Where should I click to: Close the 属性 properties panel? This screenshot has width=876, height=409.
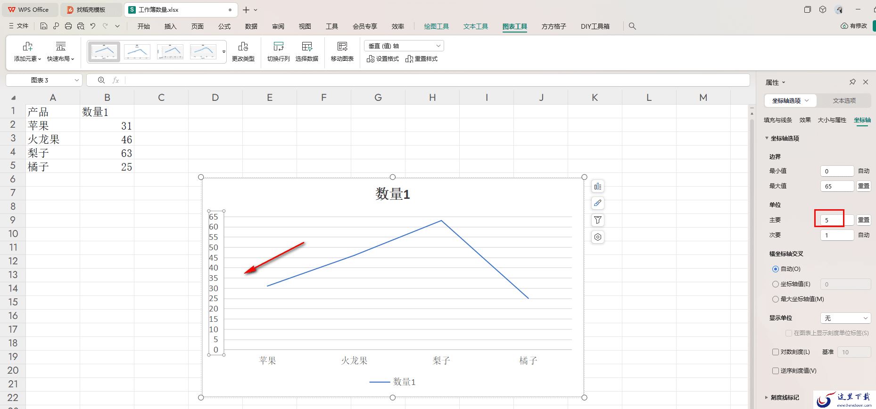click(866, 82)
